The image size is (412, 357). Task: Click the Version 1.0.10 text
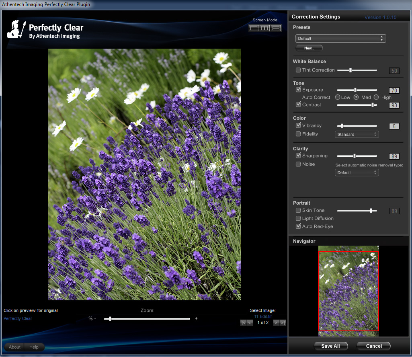pos(380,17)
